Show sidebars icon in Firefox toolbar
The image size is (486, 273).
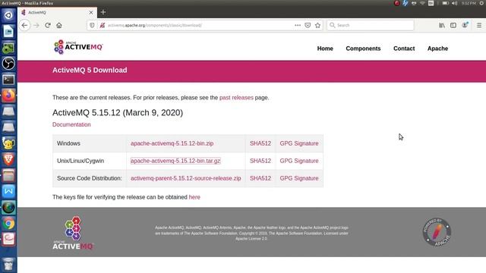pyautogui.click(x=453, y=25)
